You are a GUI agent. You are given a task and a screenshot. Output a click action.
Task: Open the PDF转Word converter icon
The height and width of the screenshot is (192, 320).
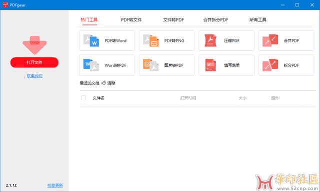click(91, 40)
